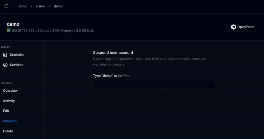Click the Statistics bar chart icon
264x139 pixels.
(5, 55)
